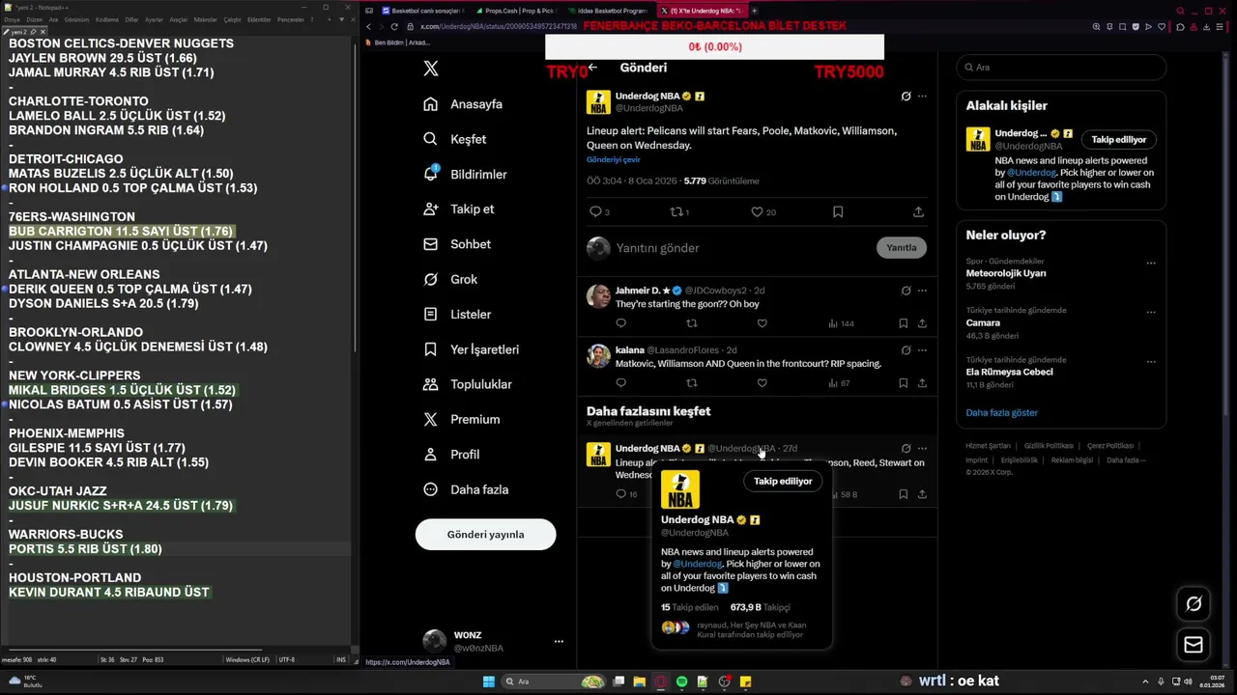This screenshot has height=695, width=1237.
Task: Open Bildirimler notifications
Action: 465,174
